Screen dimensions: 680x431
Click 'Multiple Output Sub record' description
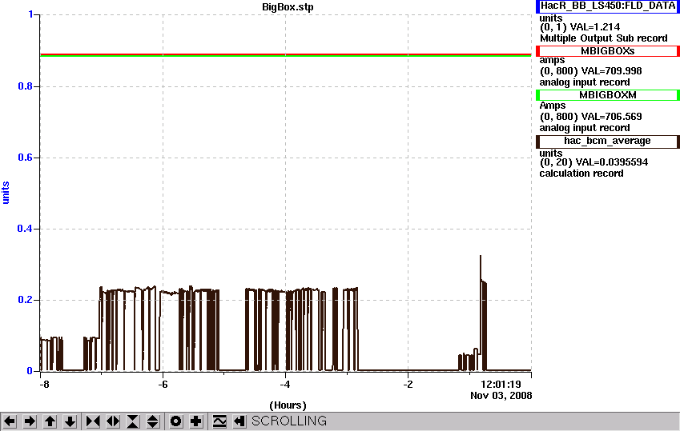tap(603, 38)
